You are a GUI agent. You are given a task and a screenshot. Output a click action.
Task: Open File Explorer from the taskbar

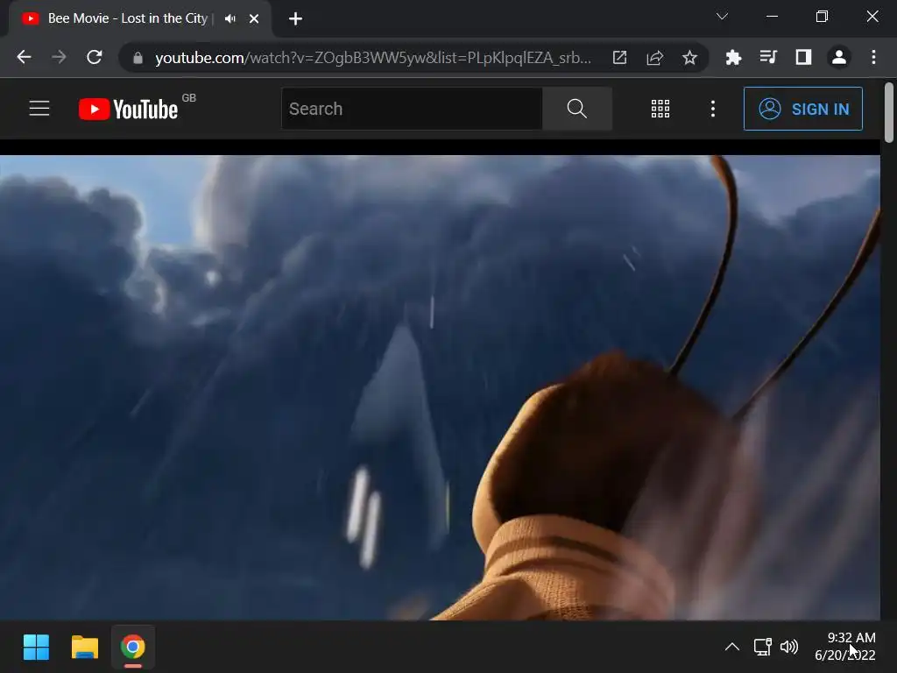pos(85,648)
